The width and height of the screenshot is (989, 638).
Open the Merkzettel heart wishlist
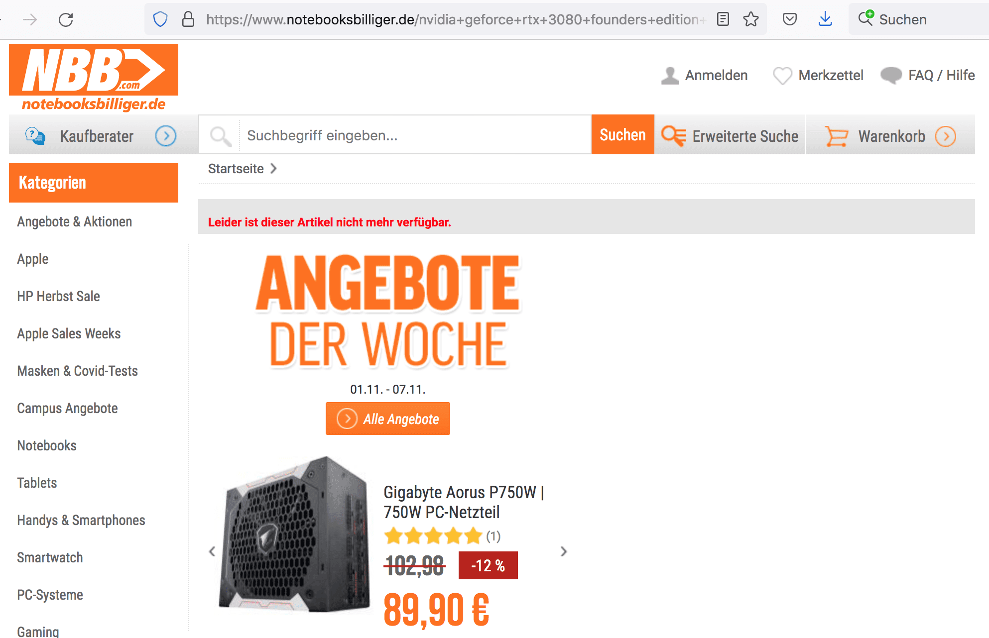click(x=818, y=75)
